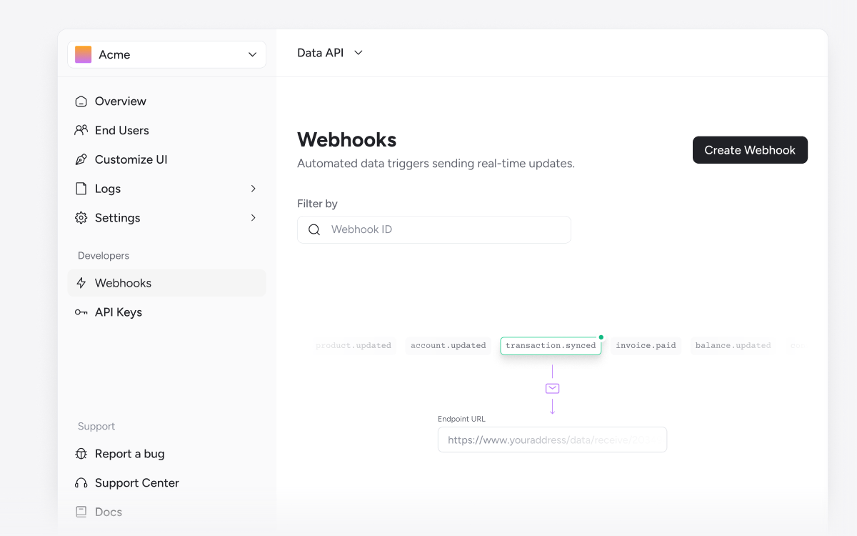The height and width of the screenshot is (536, 857).
Task: Click the Overview home icon
Action: point(81,101)
